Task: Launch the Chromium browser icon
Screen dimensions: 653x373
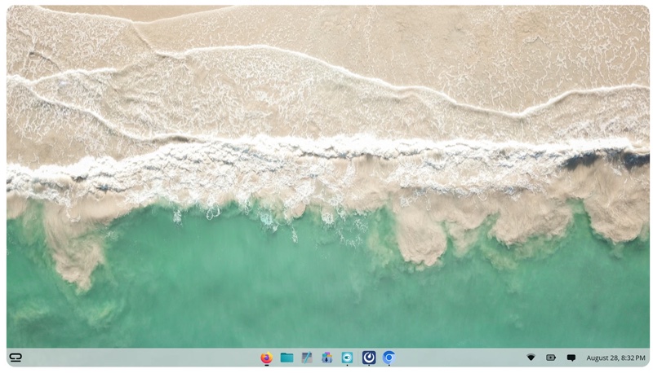Action: tap(389, 358)
